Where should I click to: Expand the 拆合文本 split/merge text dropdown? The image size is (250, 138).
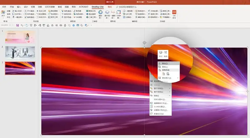click(x=47, y=17)
